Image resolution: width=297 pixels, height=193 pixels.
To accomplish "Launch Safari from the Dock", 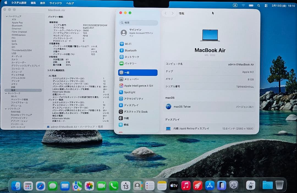I will [x=40, y=186].
